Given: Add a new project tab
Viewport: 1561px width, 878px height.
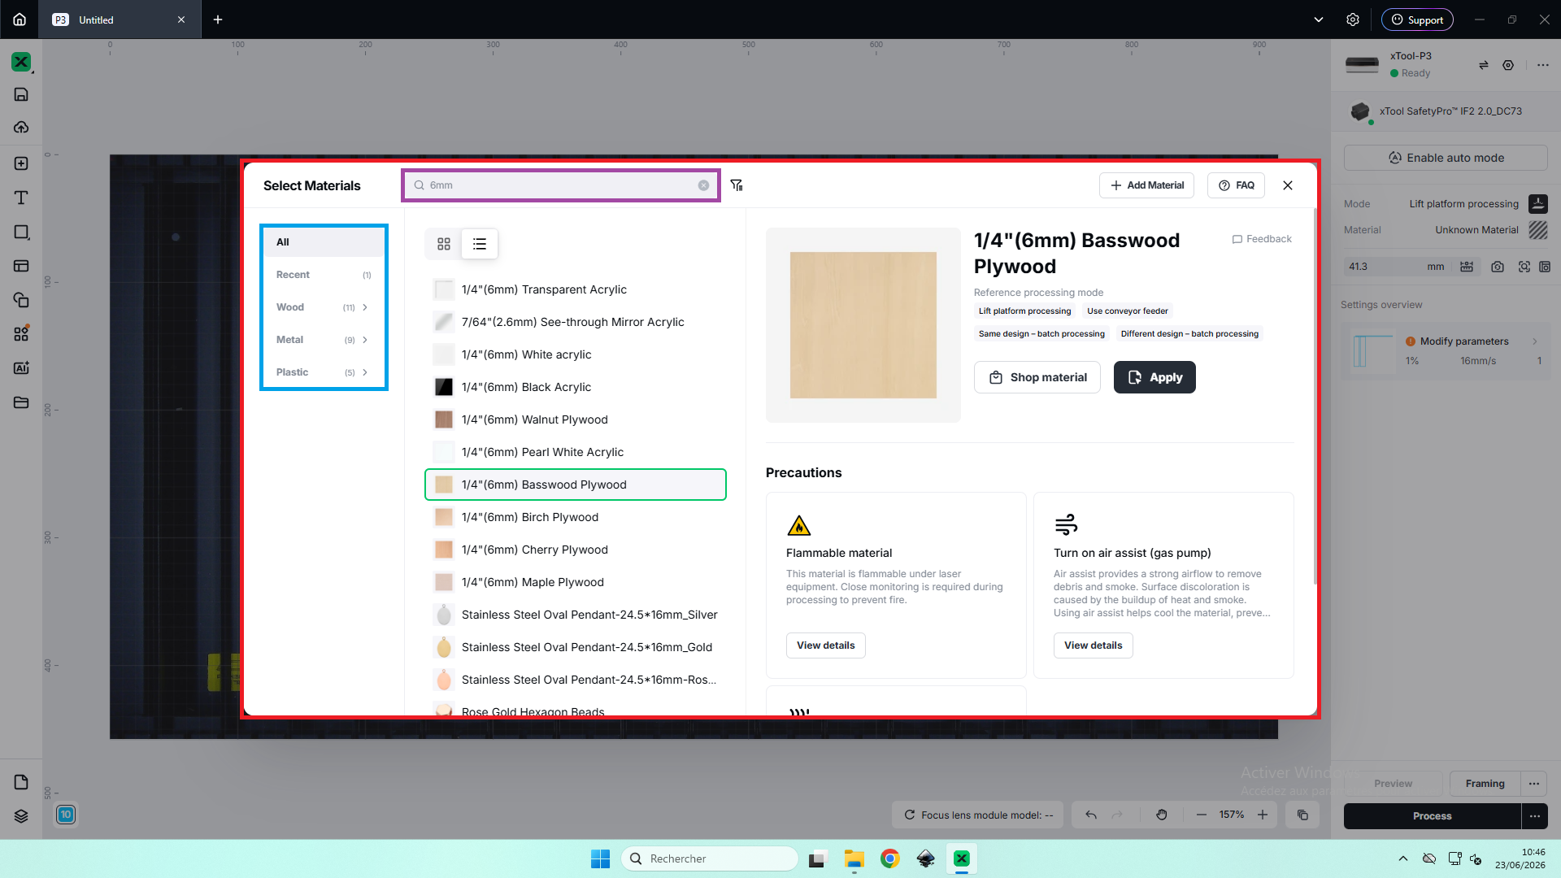Looking at the screenshot, I should (218, 20).
